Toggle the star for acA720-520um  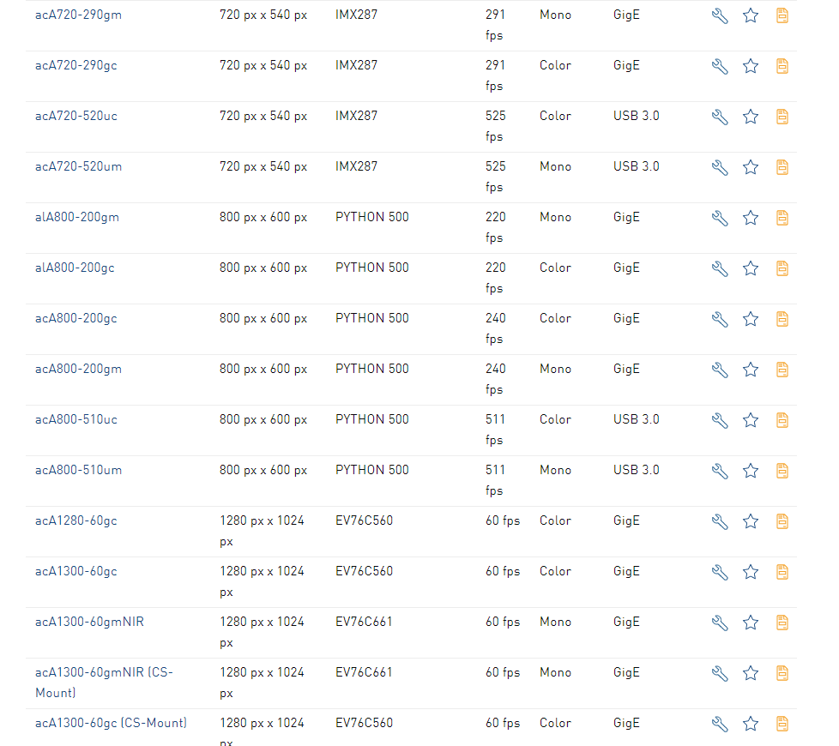point(751,167)
